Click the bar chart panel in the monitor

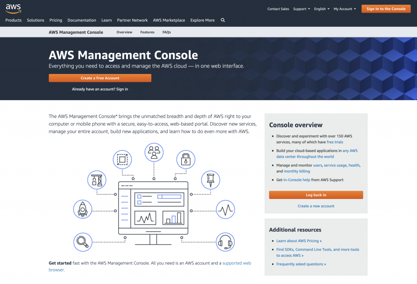(x=173, y=218)
